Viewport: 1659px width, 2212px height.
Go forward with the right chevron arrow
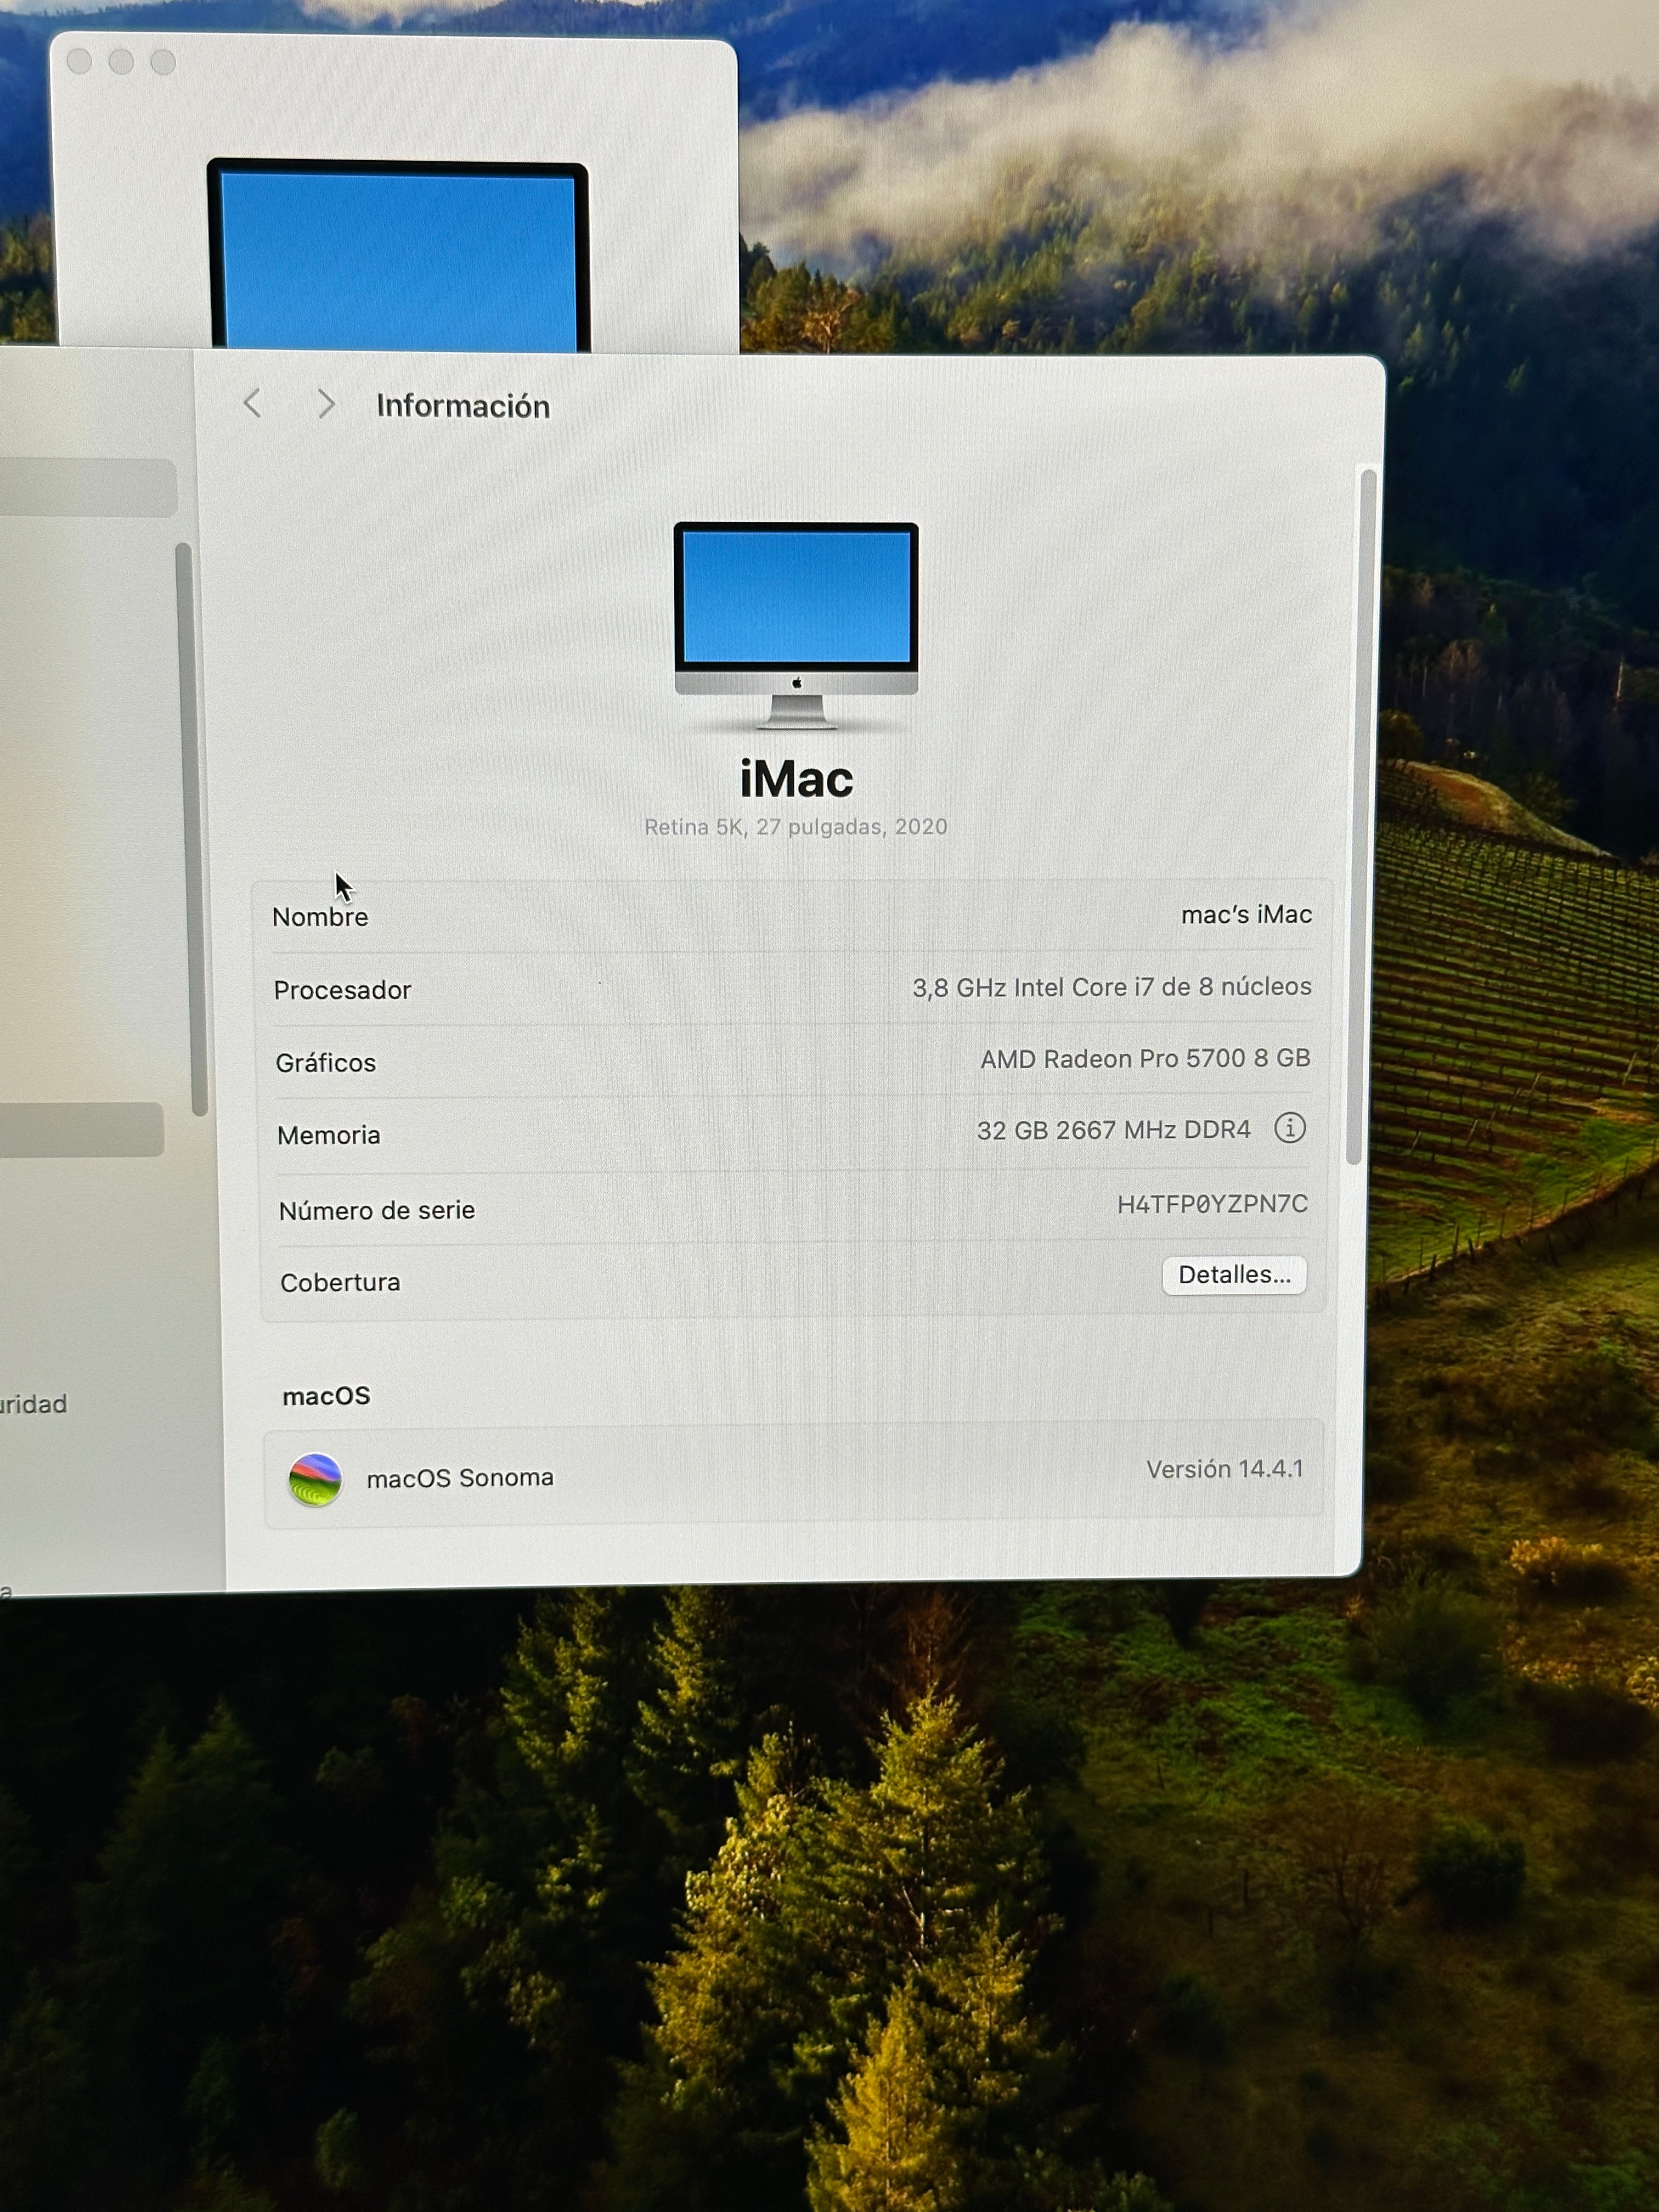[326, 404]
